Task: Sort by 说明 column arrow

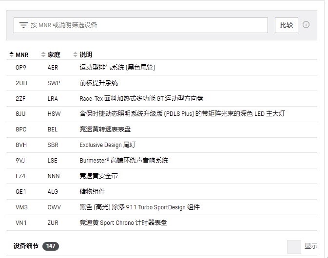Action: [x=76, y=55]
